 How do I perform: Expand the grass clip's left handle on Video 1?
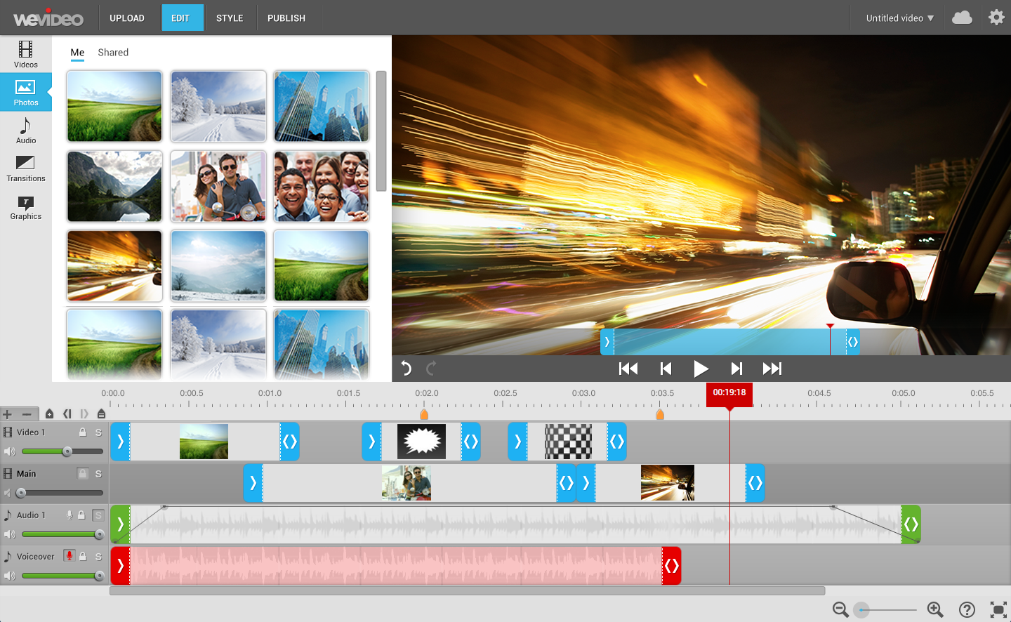point(120,442)
